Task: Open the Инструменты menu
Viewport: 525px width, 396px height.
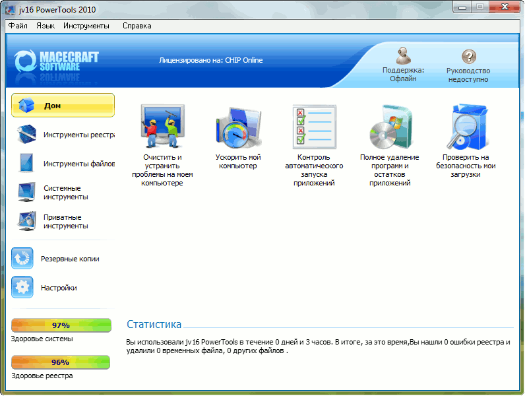Action: click(86, 26)
